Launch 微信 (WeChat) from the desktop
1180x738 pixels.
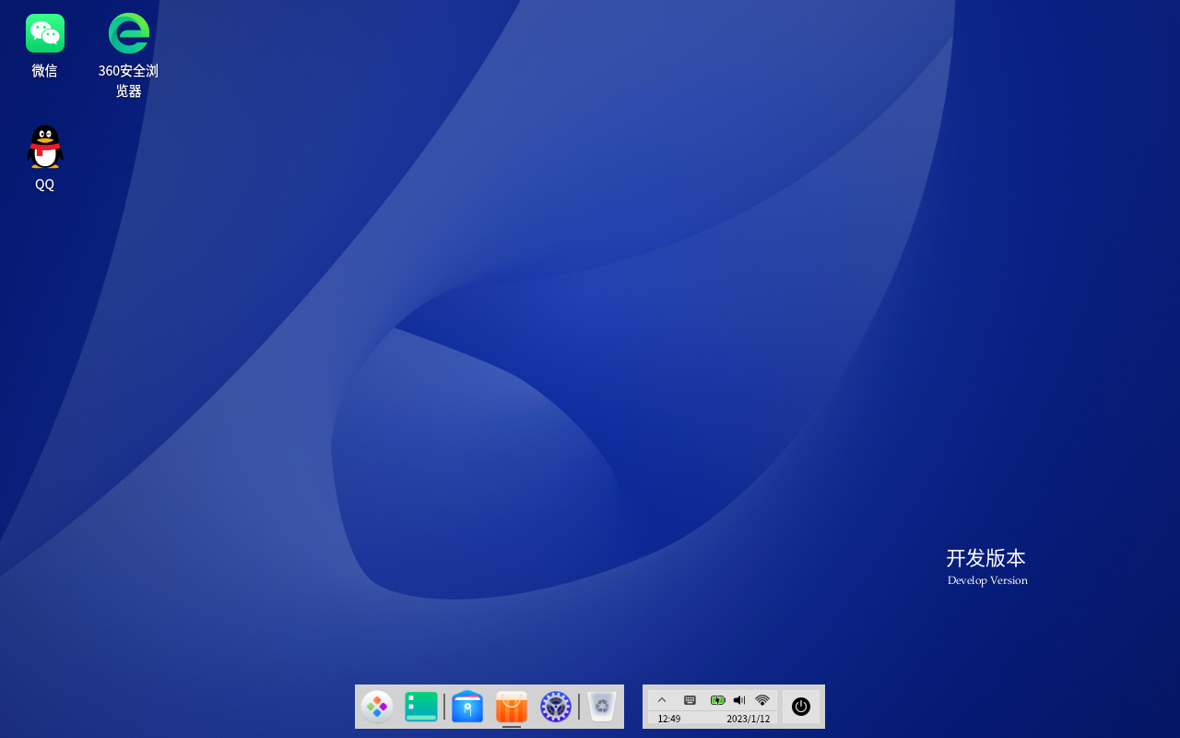[44, 33]
